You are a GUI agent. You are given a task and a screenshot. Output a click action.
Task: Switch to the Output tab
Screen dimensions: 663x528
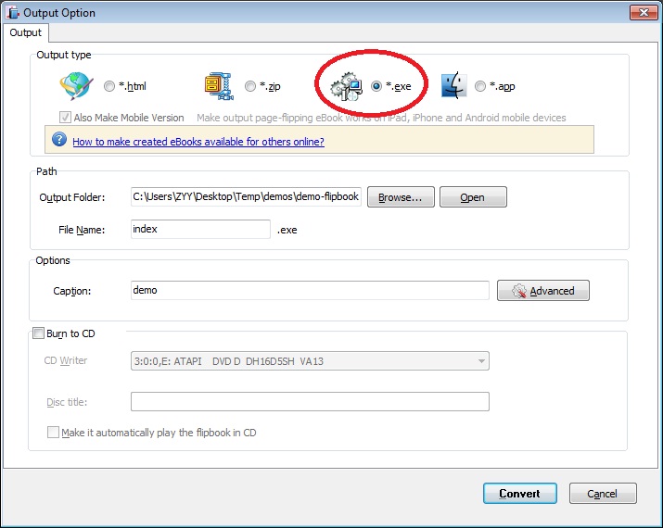[25, 32]
